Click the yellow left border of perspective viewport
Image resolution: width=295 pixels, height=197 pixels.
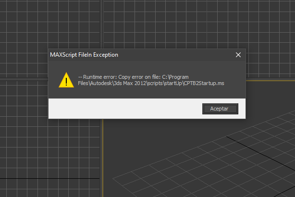click(x=103, y=158)
